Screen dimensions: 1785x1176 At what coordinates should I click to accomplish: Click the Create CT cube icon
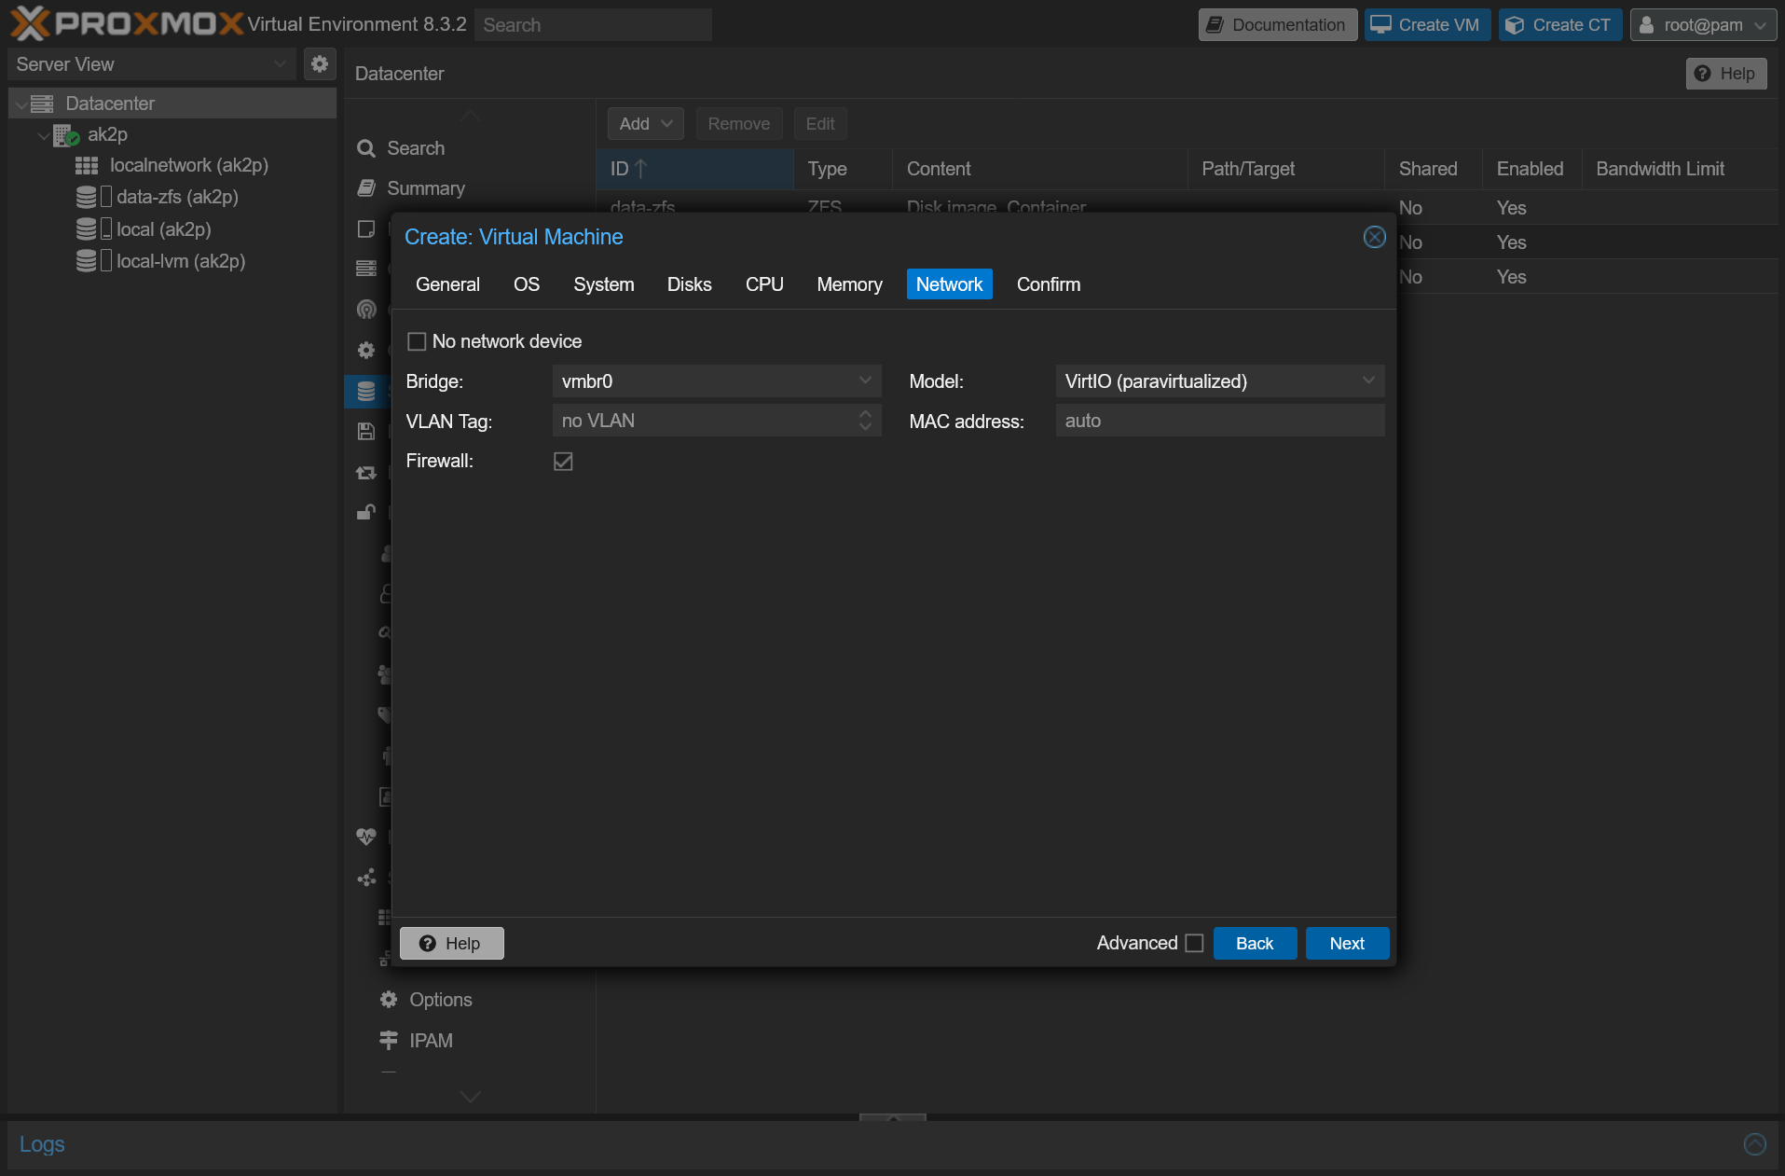pyautogui.click(x=1515, y=25)
